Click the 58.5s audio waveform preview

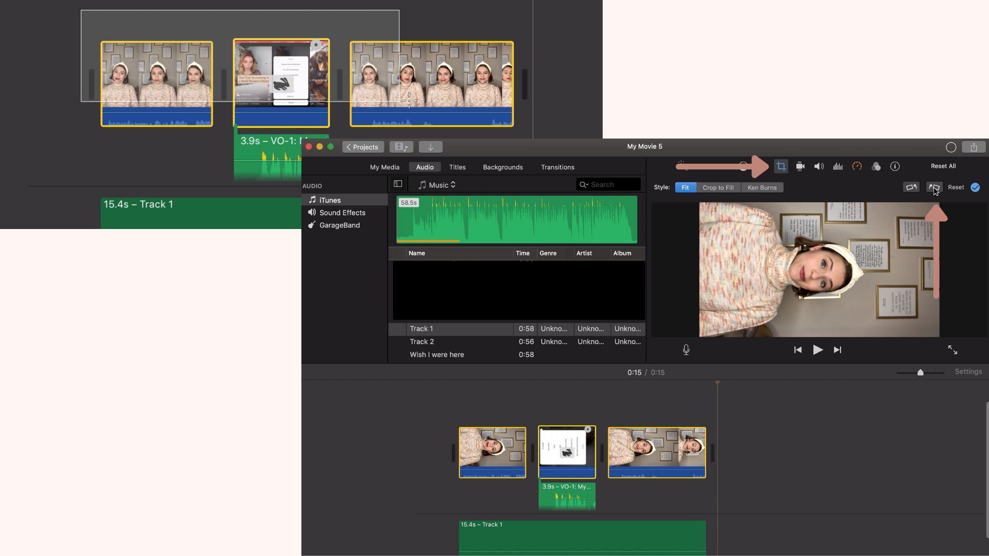pyautogui.click(x=517, y=219)
